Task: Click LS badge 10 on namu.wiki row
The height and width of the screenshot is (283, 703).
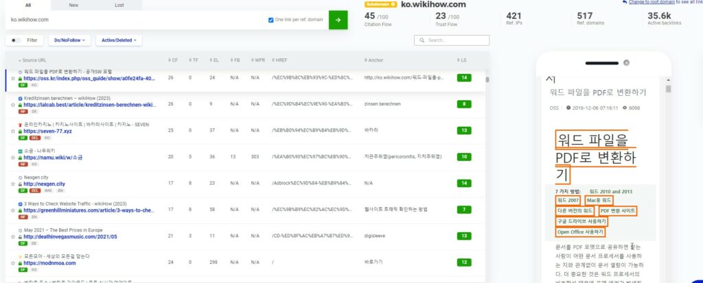Action: 463,157
